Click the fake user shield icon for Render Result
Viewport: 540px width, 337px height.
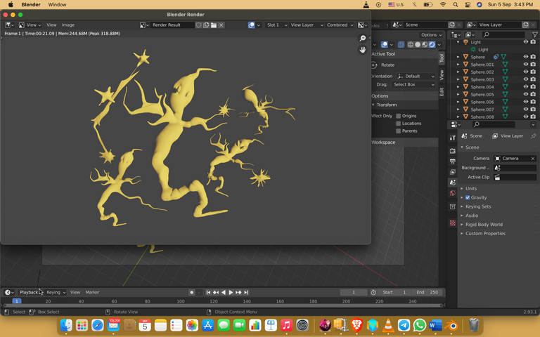tap(198, 25)
